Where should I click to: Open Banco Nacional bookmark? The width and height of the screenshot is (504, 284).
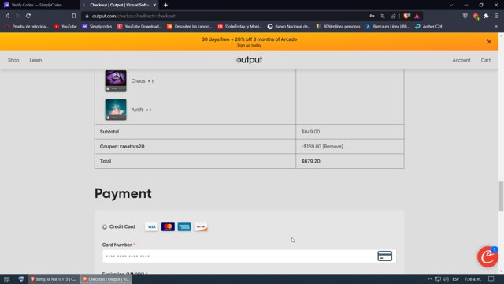pyautogui.click(x=289, y=26)
